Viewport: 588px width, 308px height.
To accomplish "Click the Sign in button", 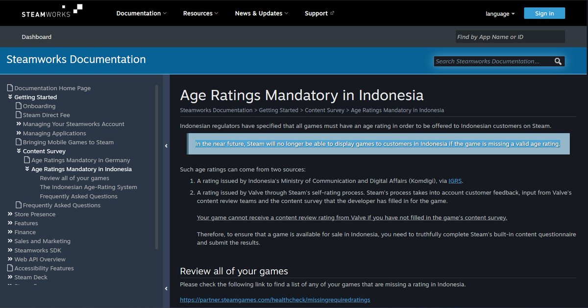I will click(x=544, y=13).
